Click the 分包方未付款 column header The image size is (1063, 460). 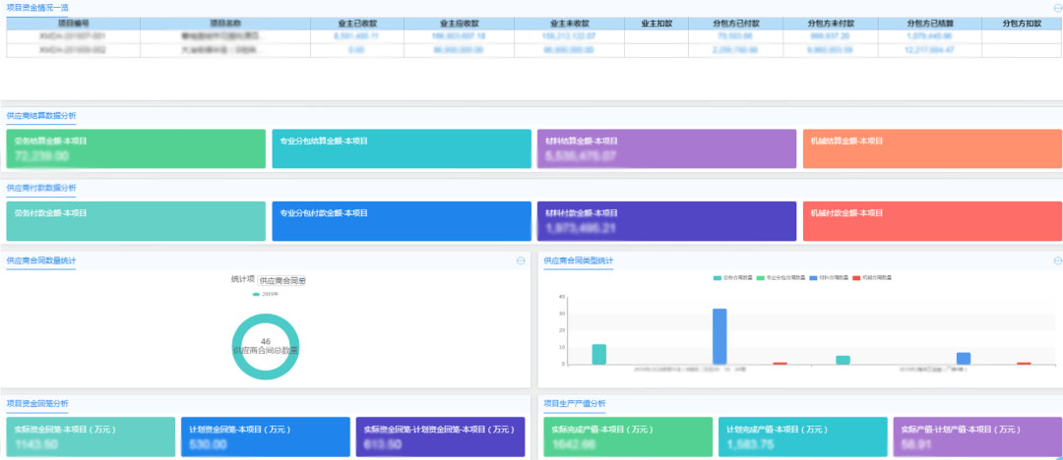coord(830,23)
